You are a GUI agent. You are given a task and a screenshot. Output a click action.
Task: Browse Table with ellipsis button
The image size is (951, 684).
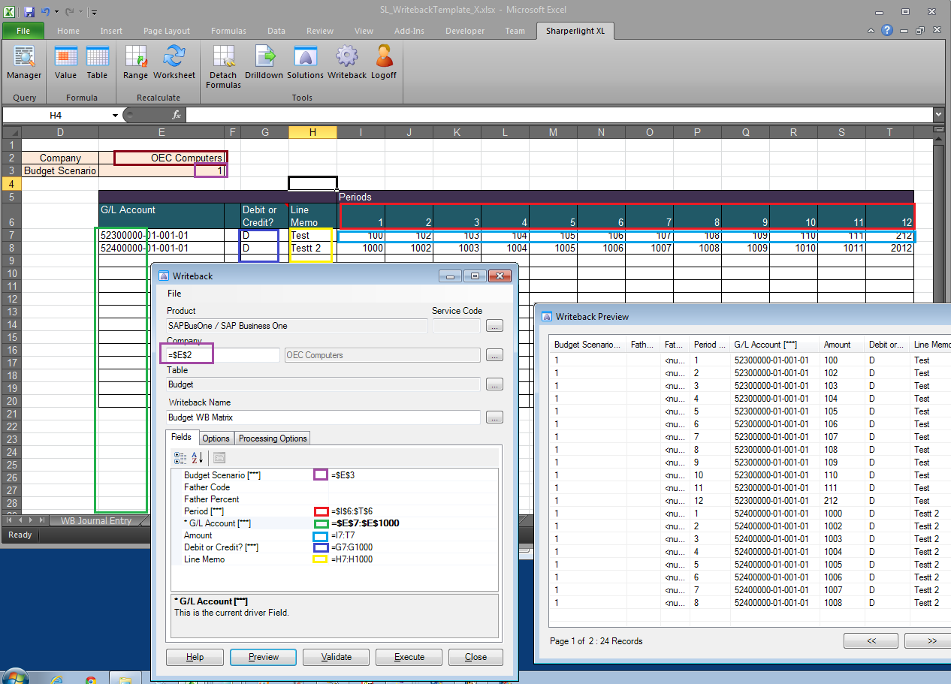tap(494, 384)
